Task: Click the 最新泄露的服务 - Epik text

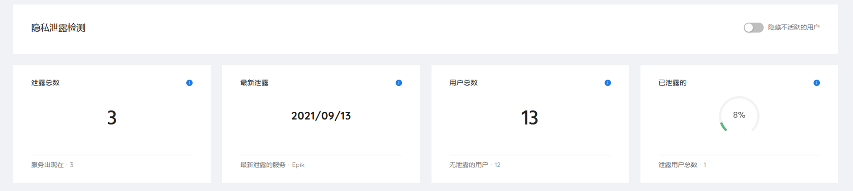Action: click(272, 165)
